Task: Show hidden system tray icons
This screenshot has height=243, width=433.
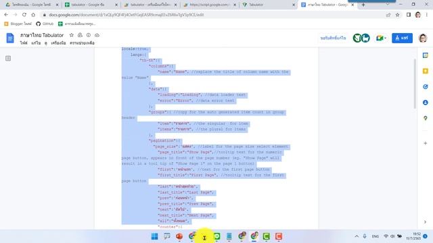Action: 357,236
